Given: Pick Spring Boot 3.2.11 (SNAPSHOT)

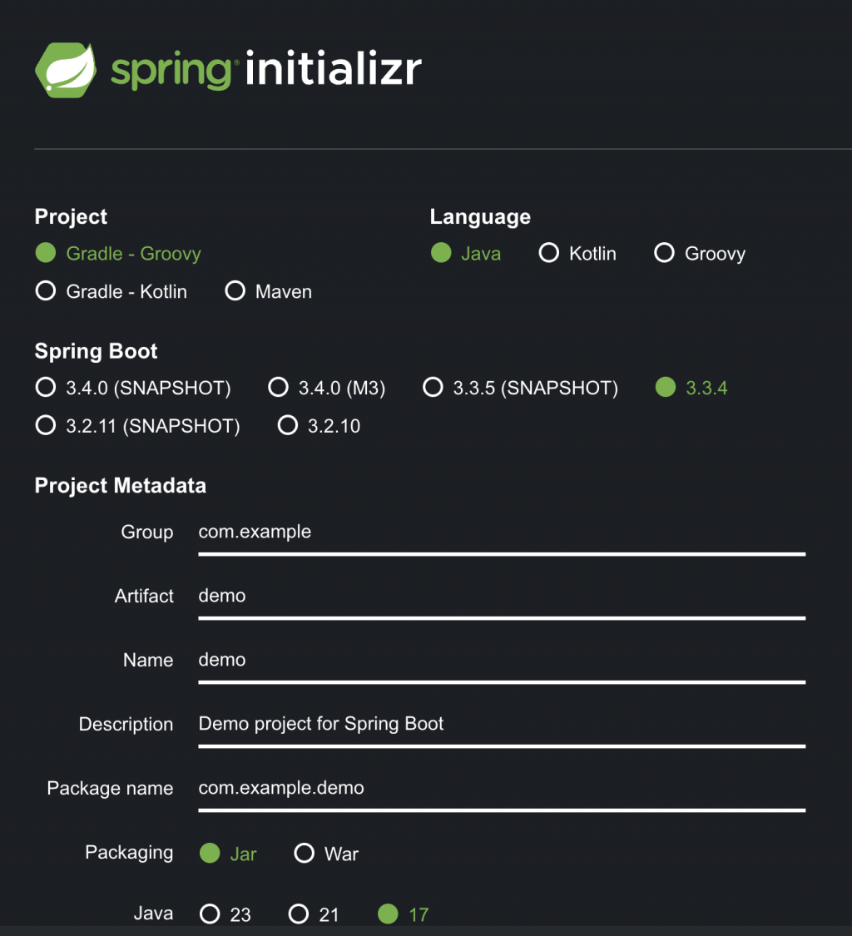Looking at the screenshot, I should pos(46,426).
